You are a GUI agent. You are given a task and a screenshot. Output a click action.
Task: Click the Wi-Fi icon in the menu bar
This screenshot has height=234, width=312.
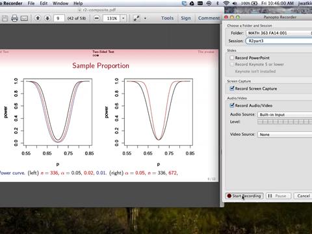pyautogui.click(x=226, y=3)
